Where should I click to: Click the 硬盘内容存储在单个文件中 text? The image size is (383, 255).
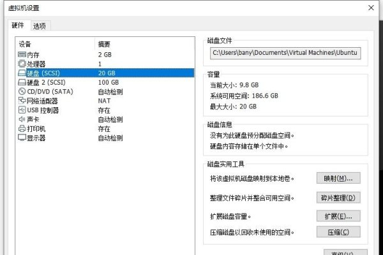(x=249, y=146)
